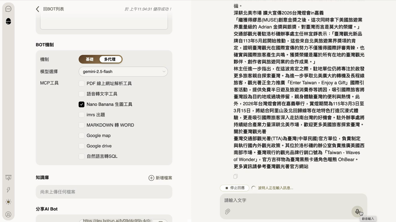This screenshot has width=396, height=222.
Task: Click the 波特人正在輸入訊息 status text
Action: pyautogui.click(x=276, y=188)
